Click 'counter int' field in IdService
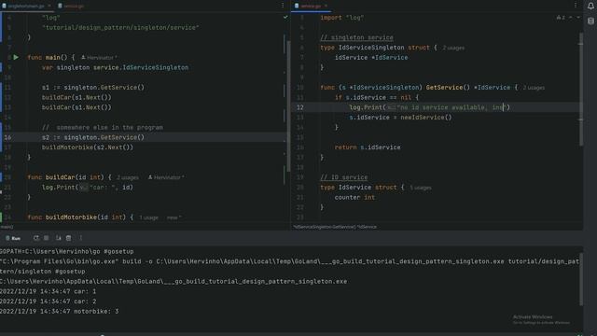Viewport: 597px width, 336px height. click(354, 197)
